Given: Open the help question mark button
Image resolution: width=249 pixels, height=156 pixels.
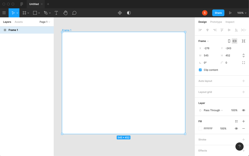Looking at the screenshot, I should point(239,146).
